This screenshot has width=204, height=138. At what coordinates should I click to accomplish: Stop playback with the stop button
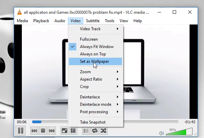click(x=43, y=131)
